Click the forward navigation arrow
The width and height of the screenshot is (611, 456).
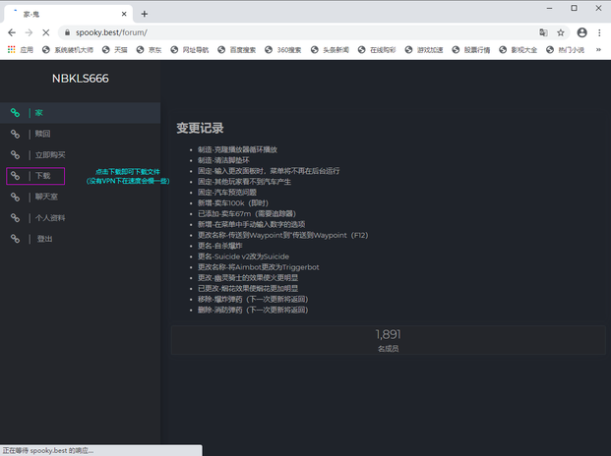pyautogui.click(x=29, y=32)
